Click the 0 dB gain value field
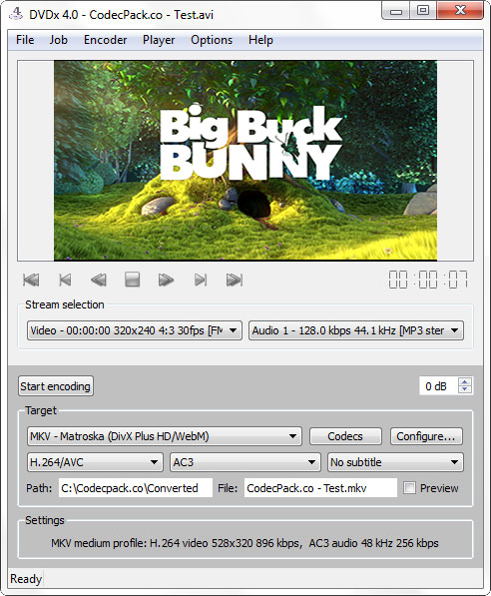491x596 pixels. pyautogui.click(x=438, y=386)
